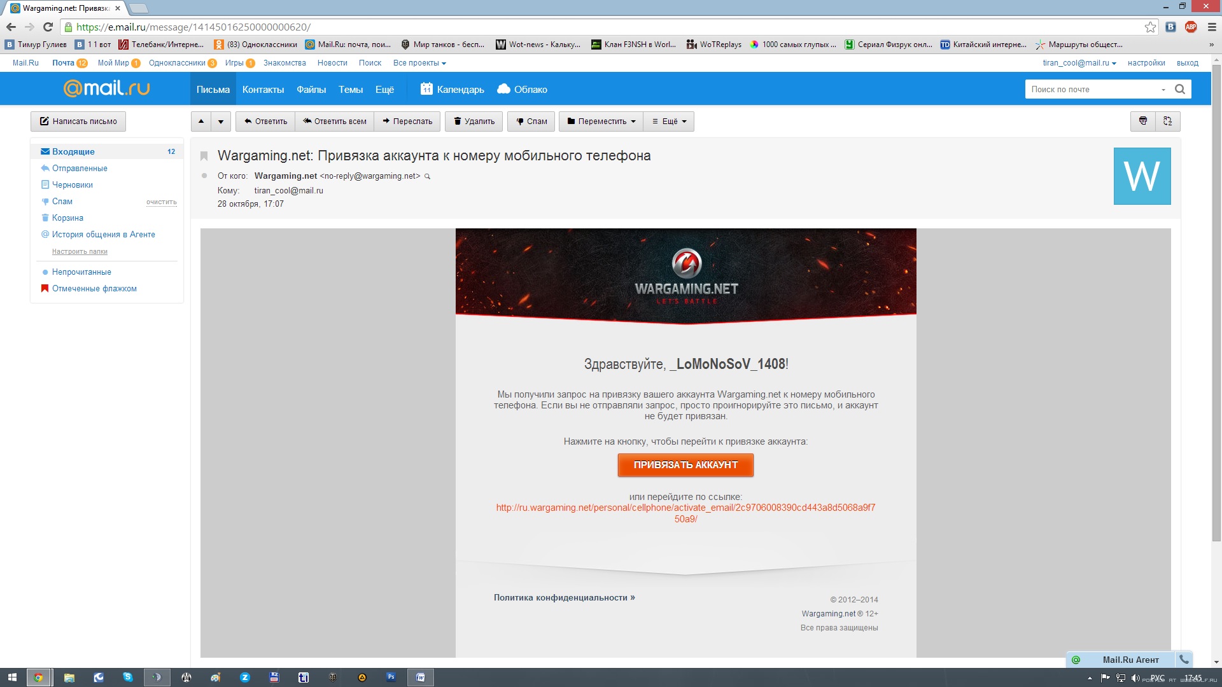Image resolution: width=1222 pixels, height=687 pixels.
Task: Forward the email with Переслать
Action: (x=407, y=121)
